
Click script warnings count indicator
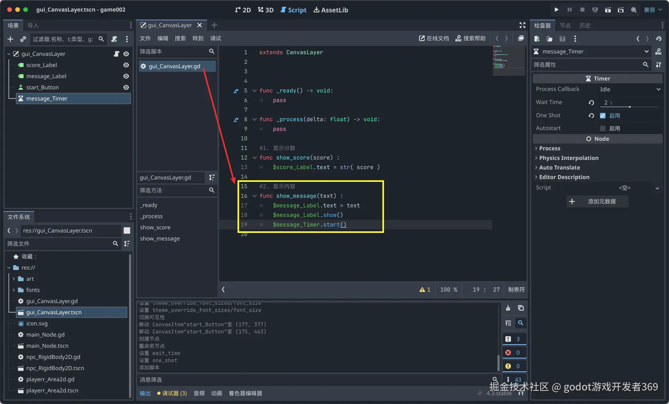click(x=425, y=290)
